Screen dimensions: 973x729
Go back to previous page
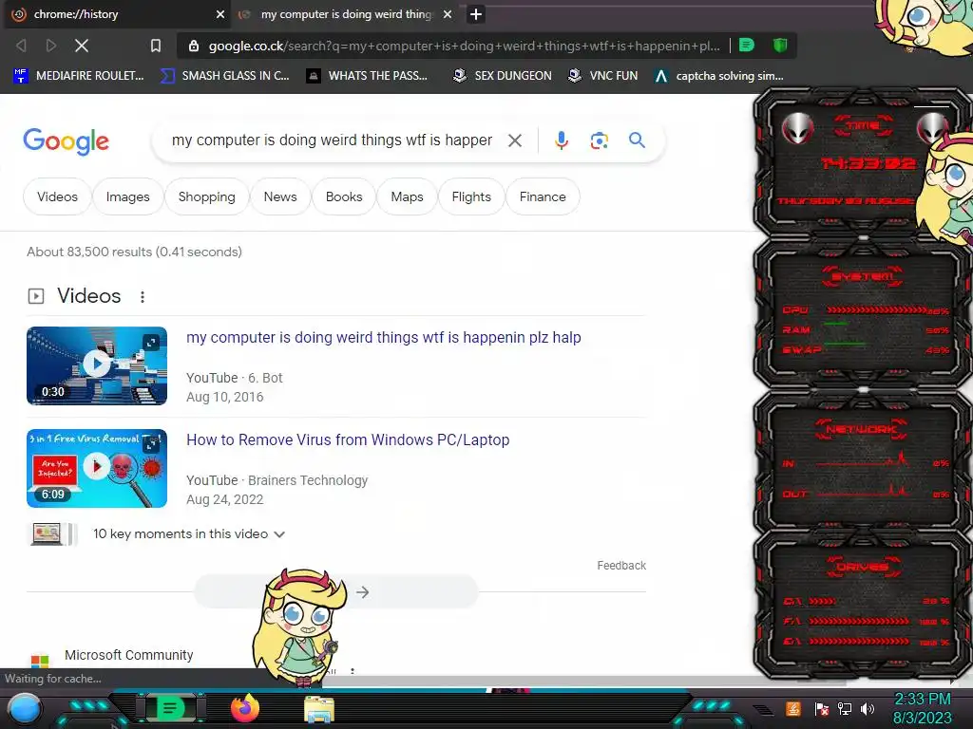click(x=22, y=46)
